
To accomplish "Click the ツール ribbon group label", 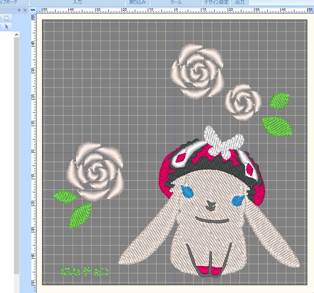I will (176, 2).
